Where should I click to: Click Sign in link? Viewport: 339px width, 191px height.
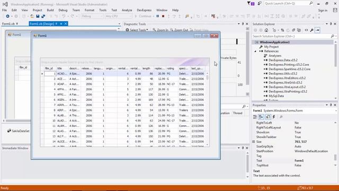pos(323,11)
